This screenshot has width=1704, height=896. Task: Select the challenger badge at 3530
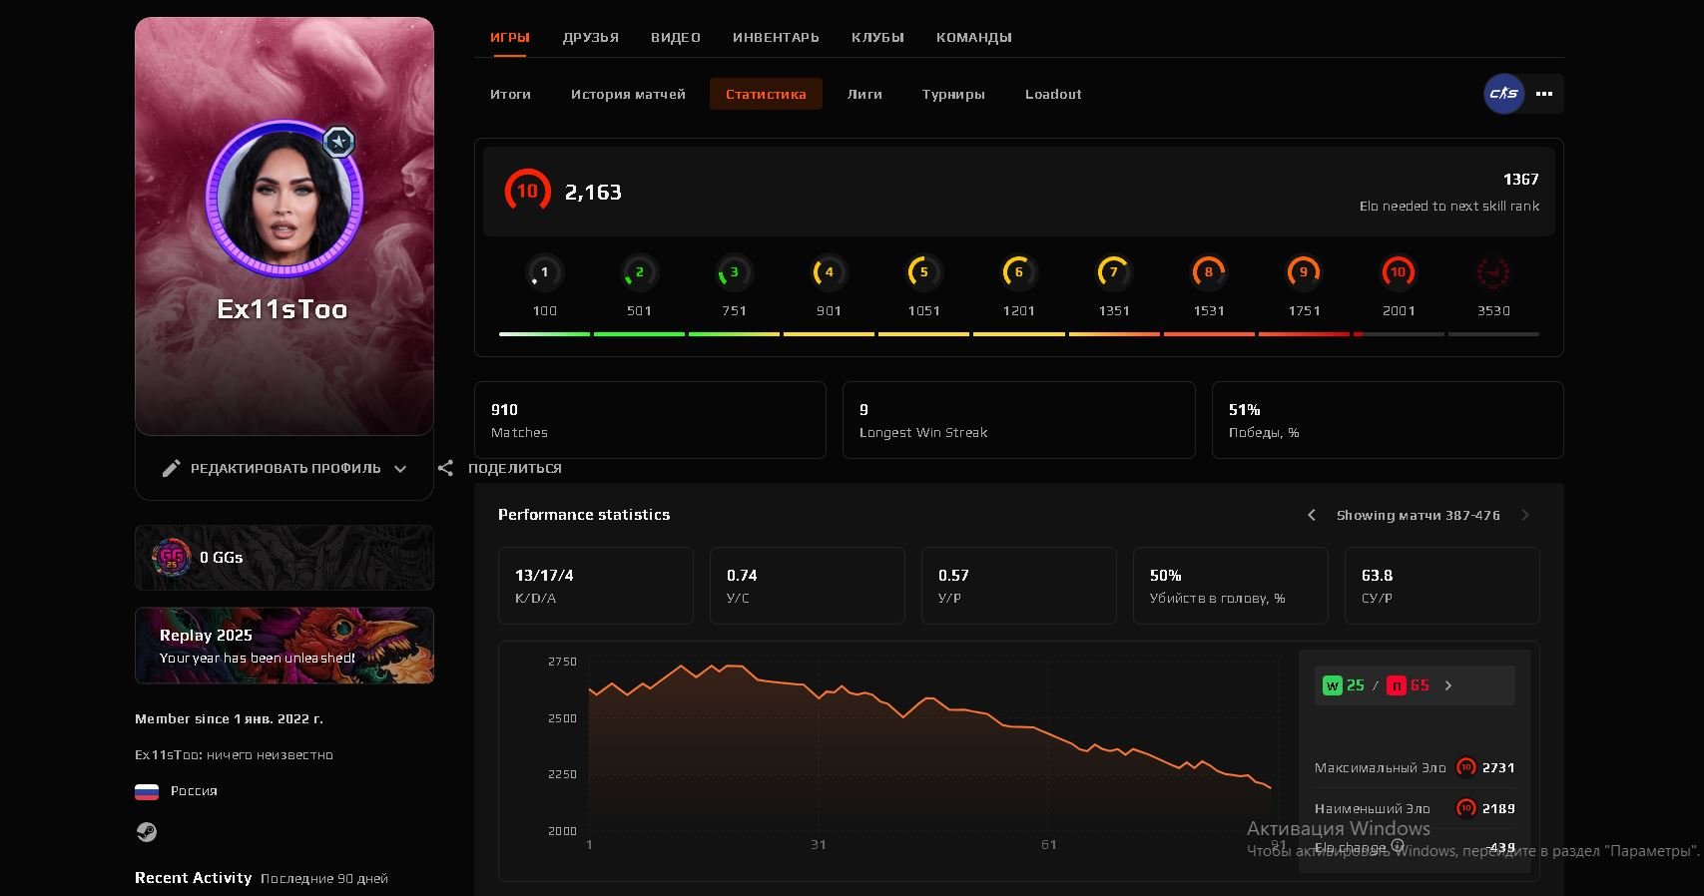point(1492,272)
